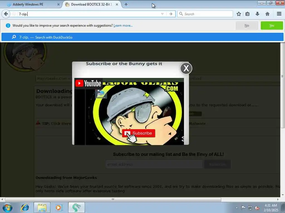This screenshot has height=213, width=285.
Task: Click the muted volume tray icon
Action: pos(257,208)
